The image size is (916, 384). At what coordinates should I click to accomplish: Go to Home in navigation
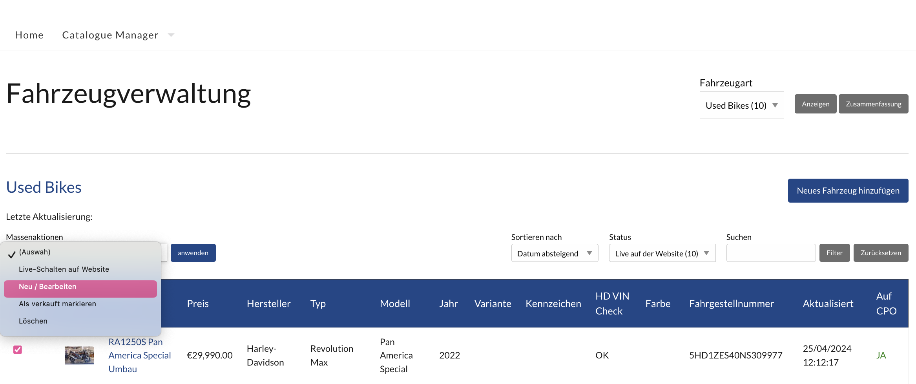click(29, 35)
